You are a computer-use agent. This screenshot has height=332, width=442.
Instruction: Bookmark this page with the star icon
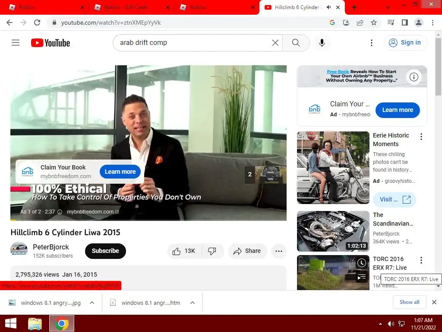point(374,22)
